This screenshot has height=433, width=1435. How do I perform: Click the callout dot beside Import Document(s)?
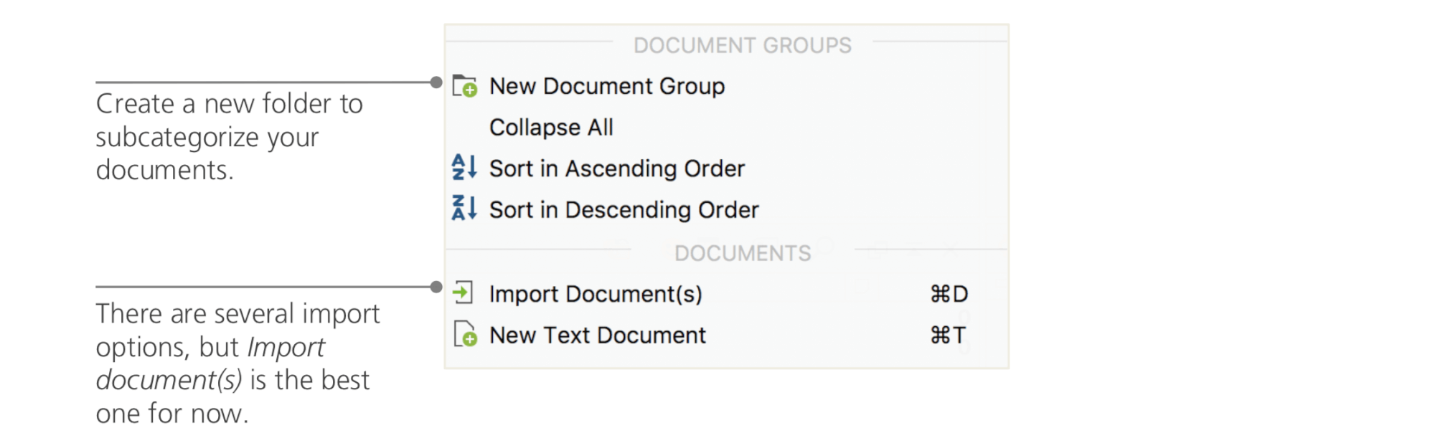point(436,287)
